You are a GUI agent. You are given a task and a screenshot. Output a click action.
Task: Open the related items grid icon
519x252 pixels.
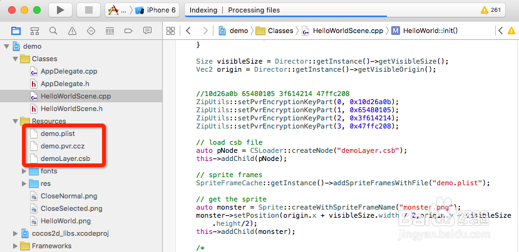click(170, 31)
